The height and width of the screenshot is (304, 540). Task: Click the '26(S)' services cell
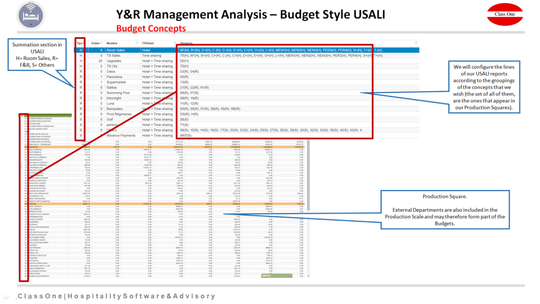[184, 120]
